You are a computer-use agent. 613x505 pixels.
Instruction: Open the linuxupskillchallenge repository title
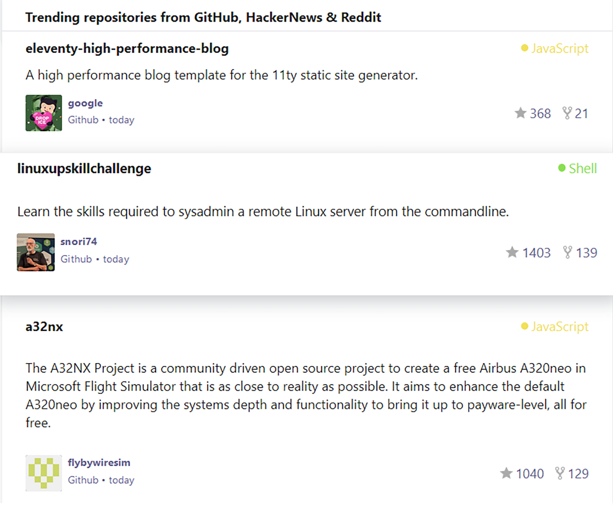[x=84, y=168]
